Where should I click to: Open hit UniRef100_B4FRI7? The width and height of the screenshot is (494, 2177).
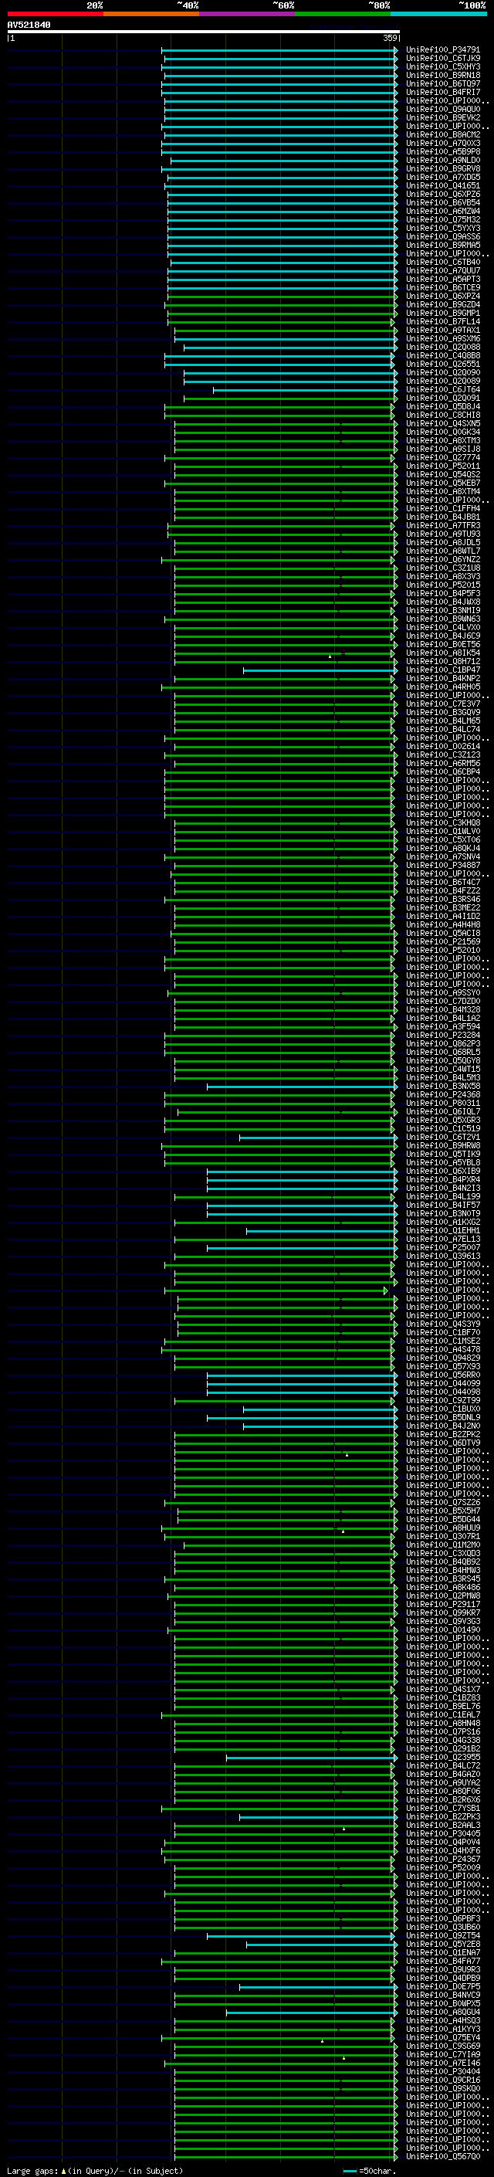(442, 92)
